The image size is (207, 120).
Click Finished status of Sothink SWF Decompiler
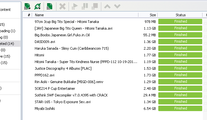[x=180, y=95]
